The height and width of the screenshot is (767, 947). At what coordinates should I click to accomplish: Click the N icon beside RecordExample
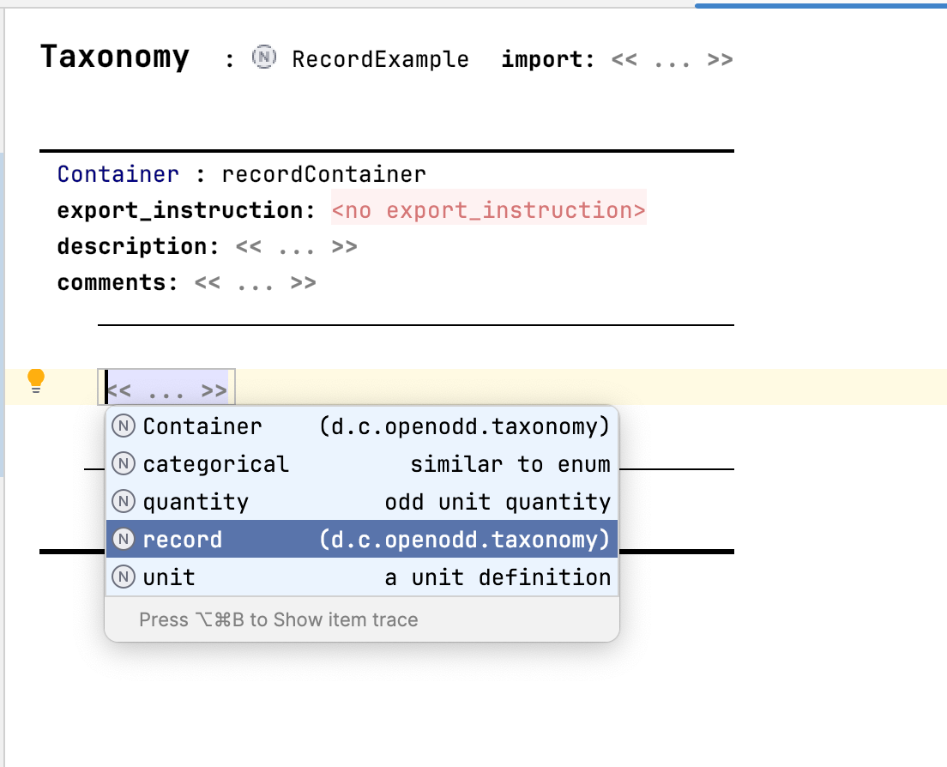tap(264, 58)
